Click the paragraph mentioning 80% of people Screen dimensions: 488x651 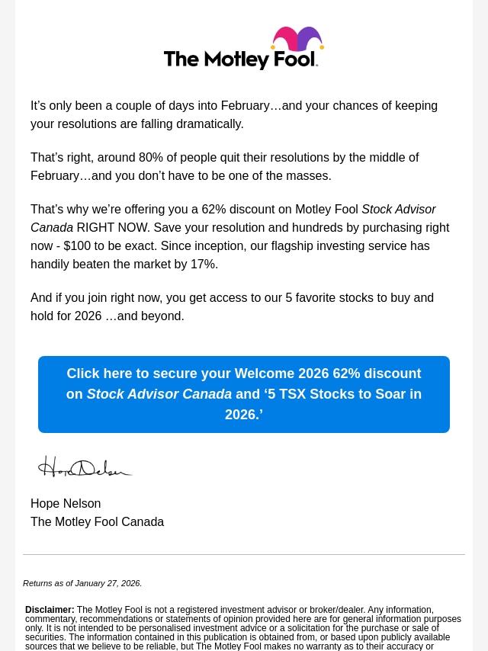click(224, 166)
